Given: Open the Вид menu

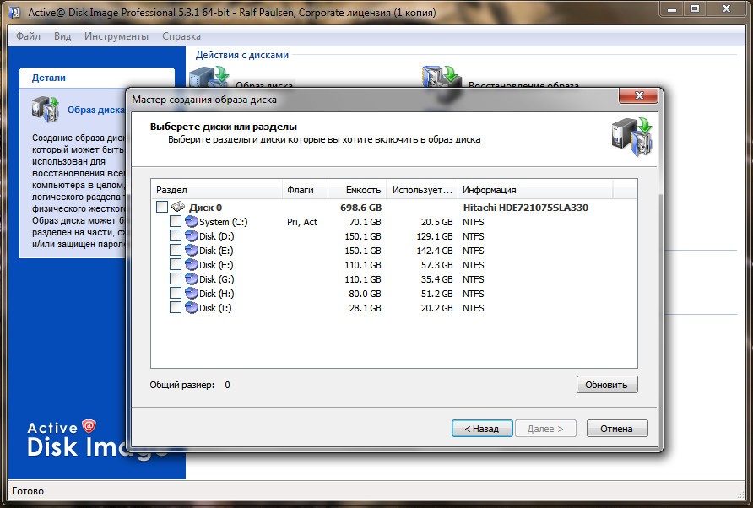Looking at the screenshot, I should 62,36.
